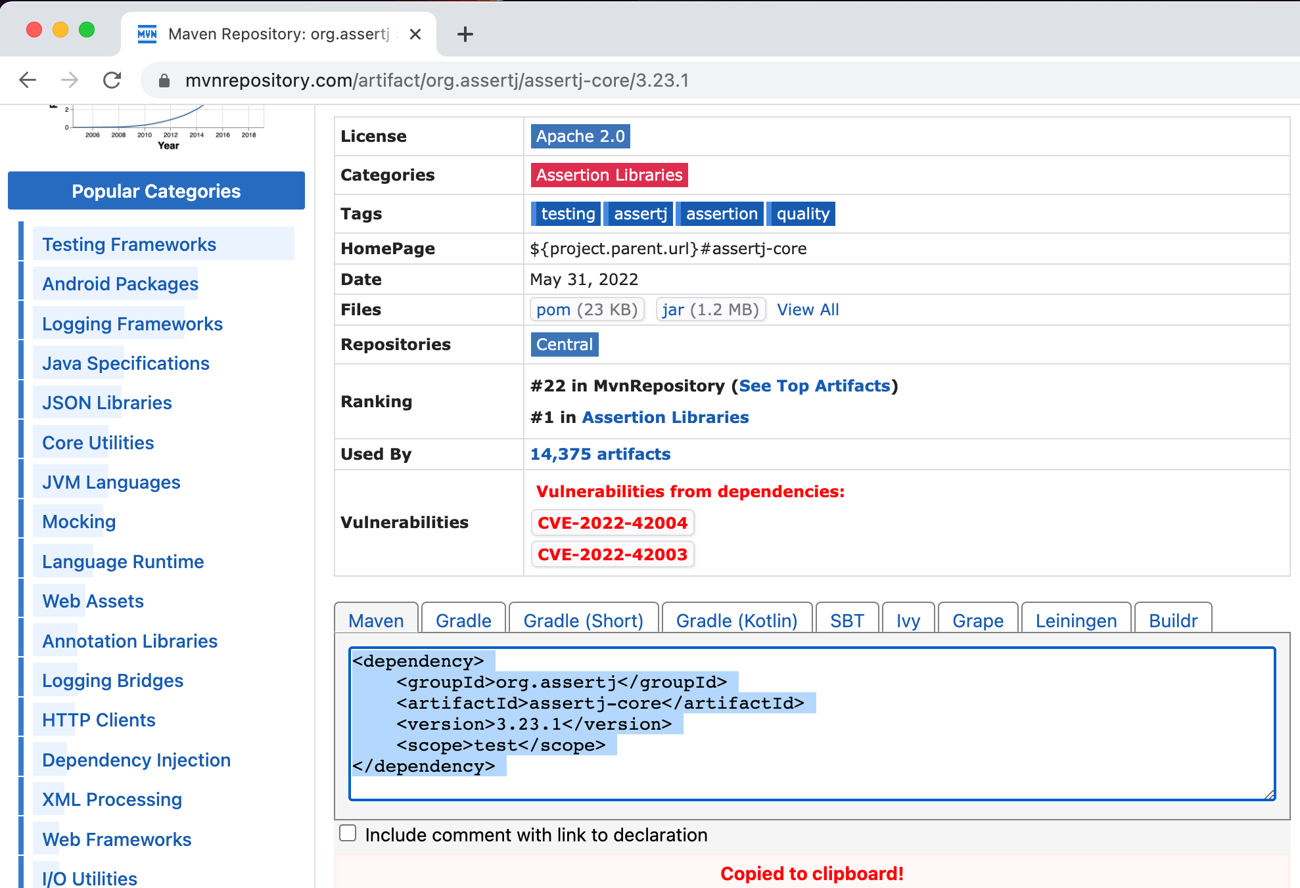Viewport: 1300px width, 888px height.
Task: Select the Gradle tab
Action: click(462, 619)
